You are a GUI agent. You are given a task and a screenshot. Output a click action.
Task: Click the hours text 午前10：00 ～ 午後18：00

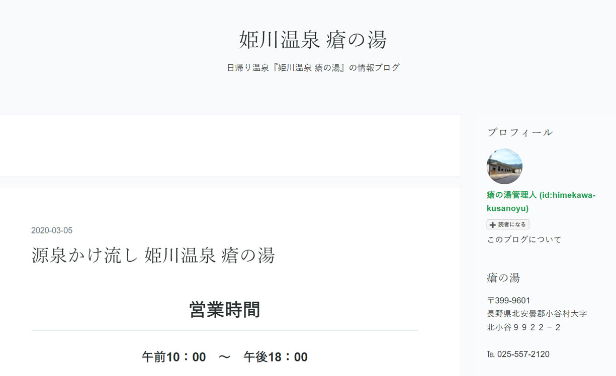(224, 357)
